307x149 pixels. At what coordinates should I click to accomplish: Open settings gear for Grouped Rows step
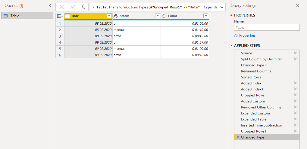point(296,95)
